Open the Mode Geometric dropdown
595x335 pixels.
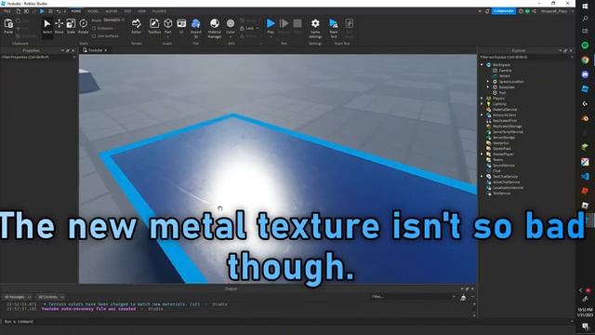[113, 20]
